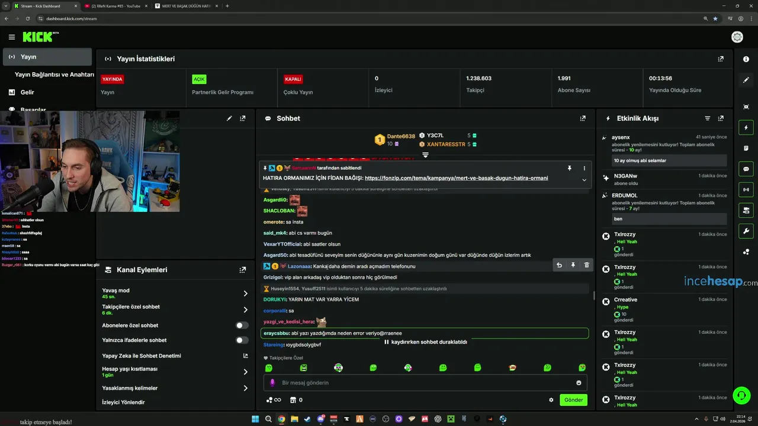758x426 pixels.
Task: Click username eraycsbbu in chat
Action: click(276, 333)
